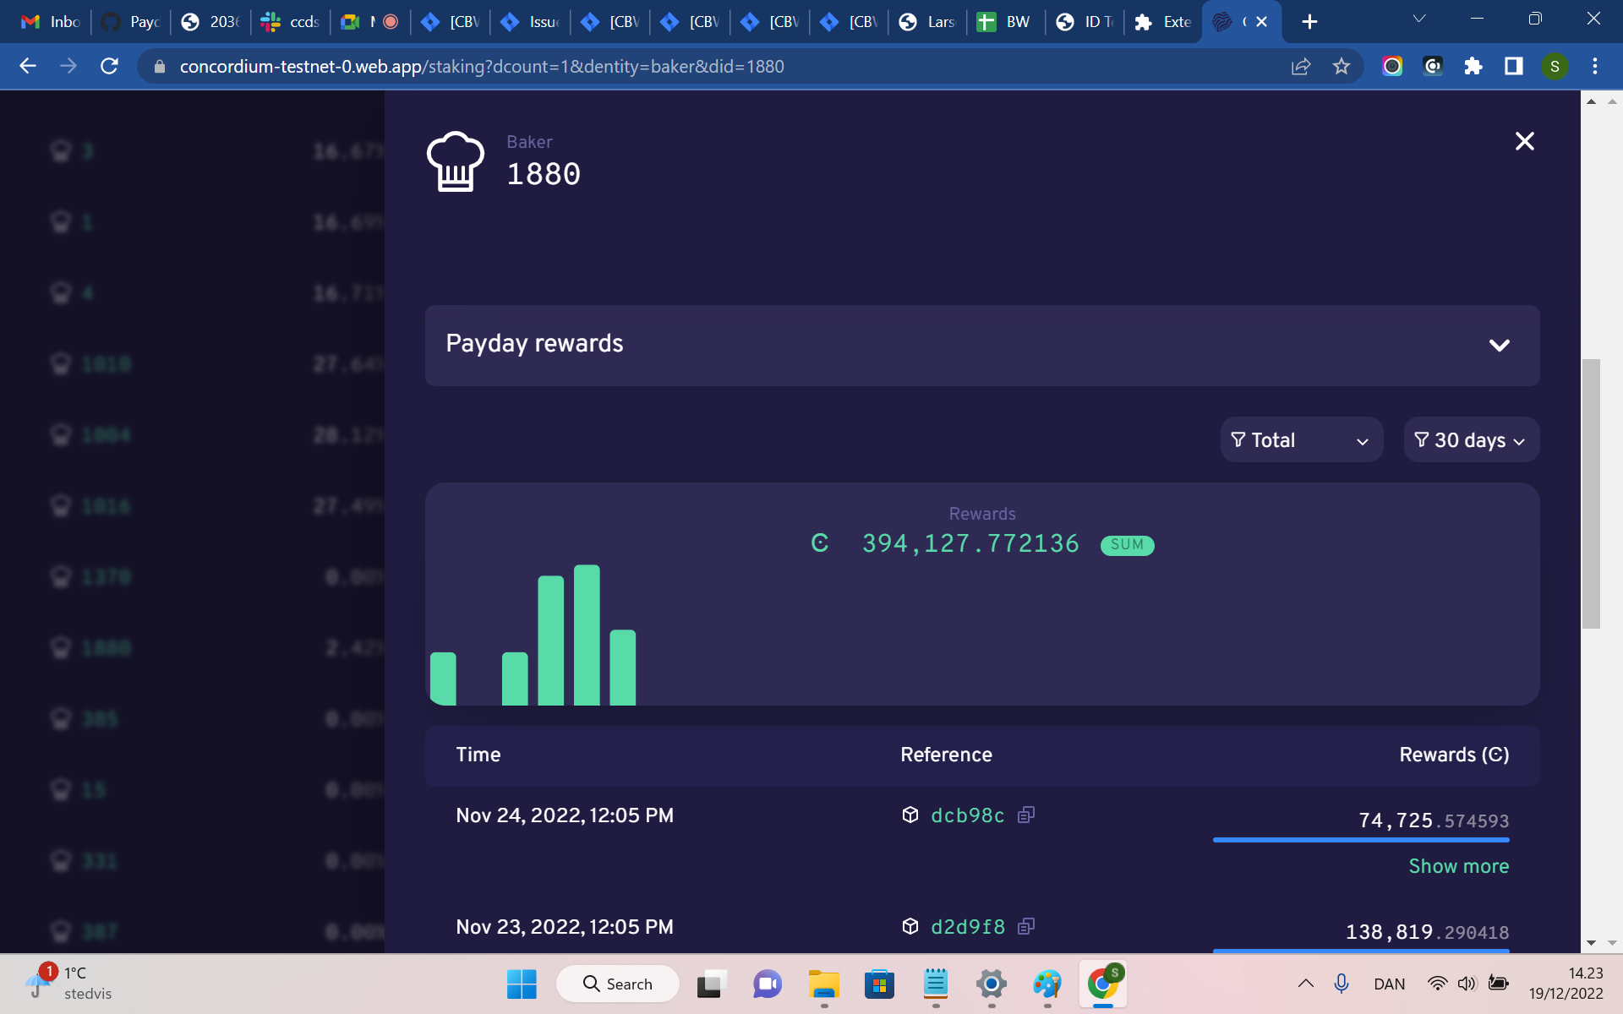Viewport: 1623px width, 1014px height.
Task: Click the share page icon in the address bar
Action: pos(1301,66)
